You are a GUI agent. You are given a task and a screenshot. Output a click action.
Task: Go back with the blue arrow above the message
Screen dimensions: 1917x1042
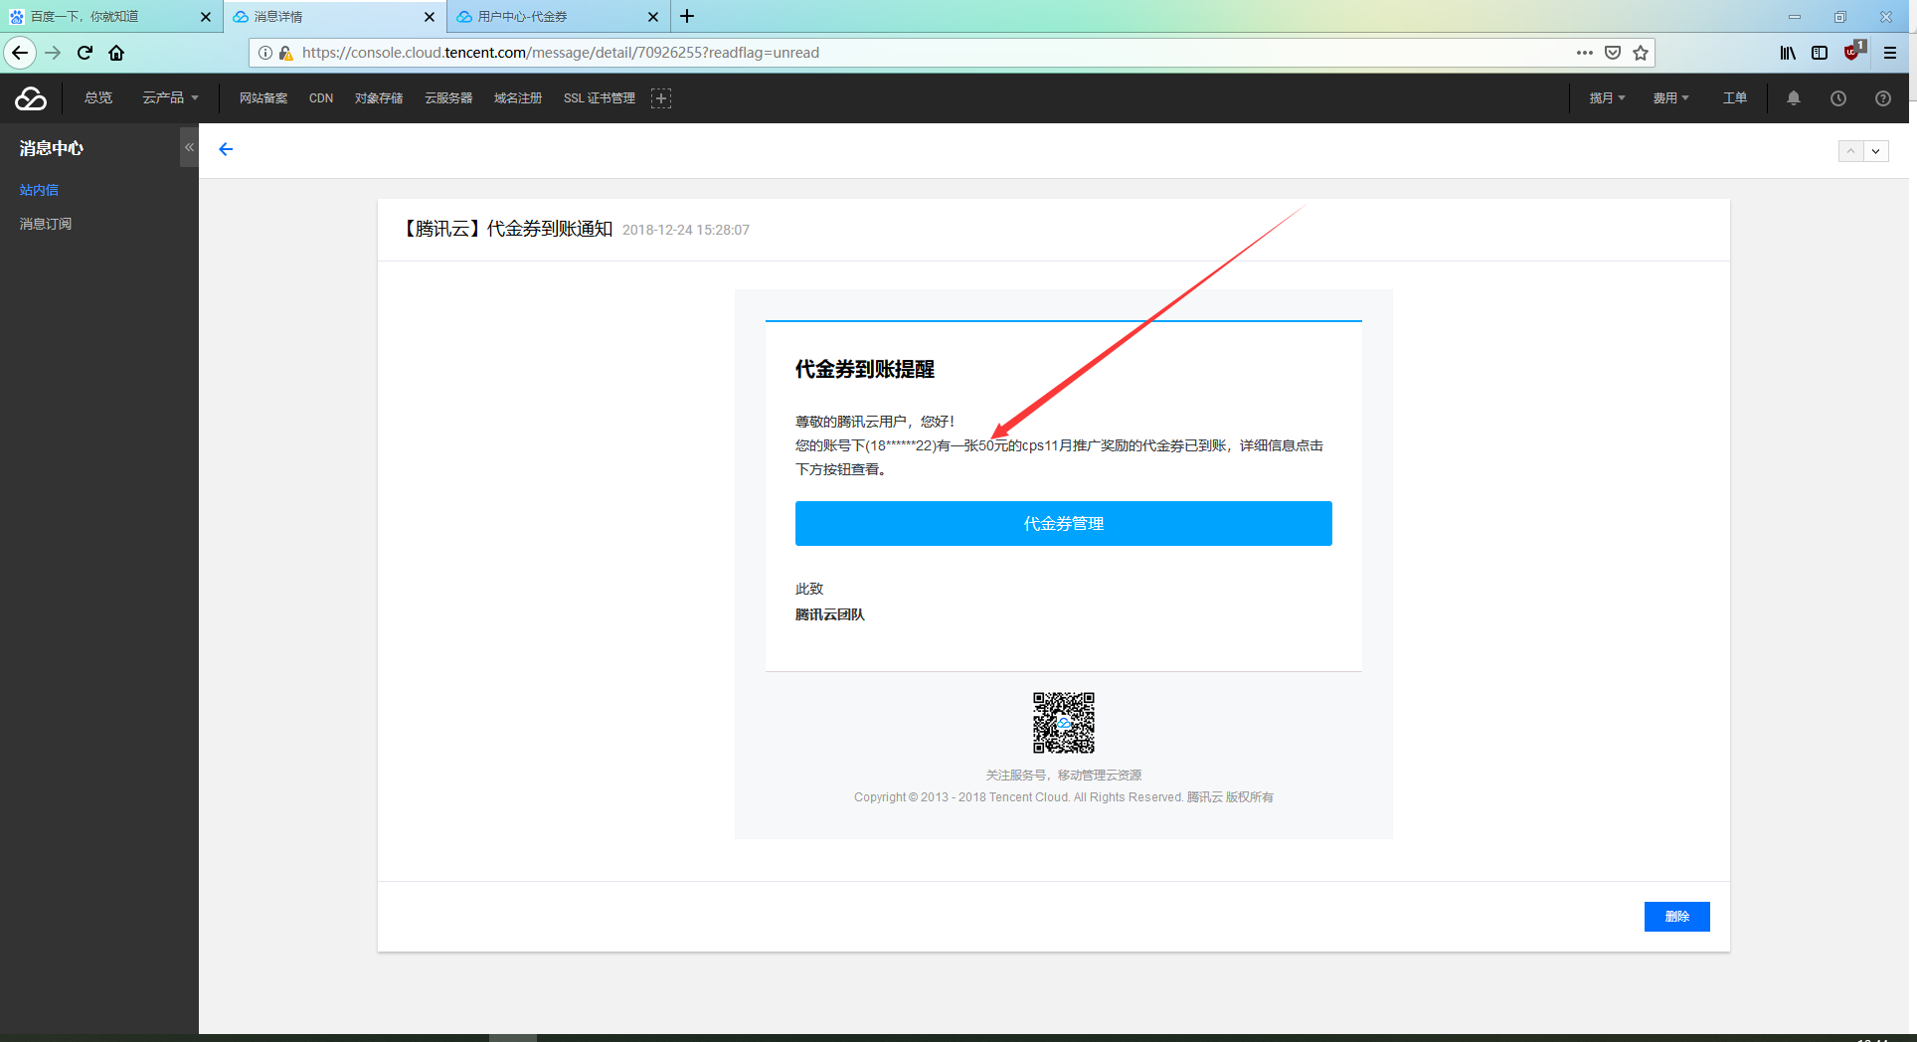click(226, 149)
